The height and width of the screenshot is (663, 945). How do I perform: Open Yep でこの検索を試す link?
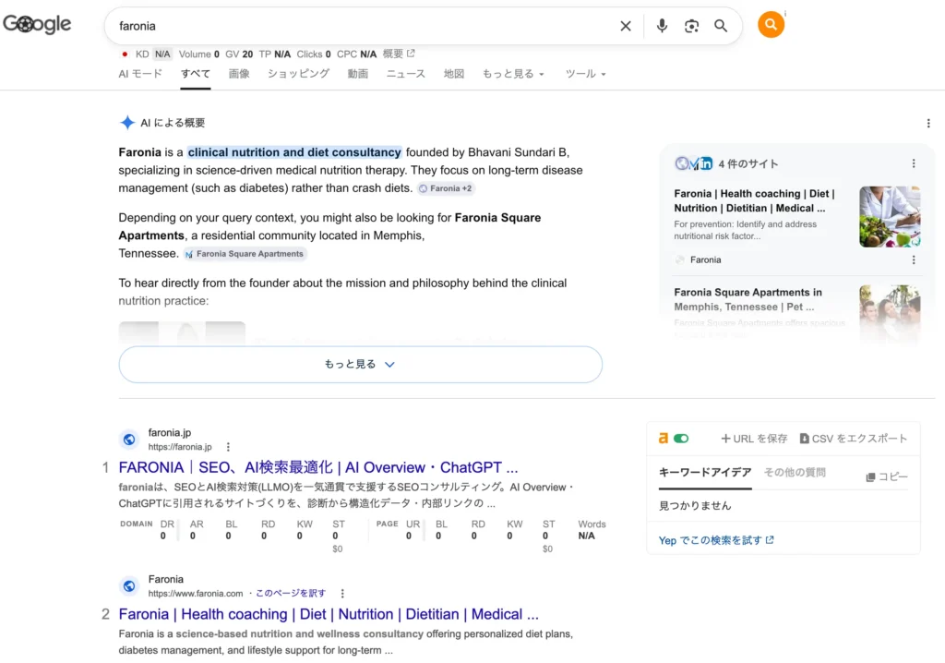(716, 540)
